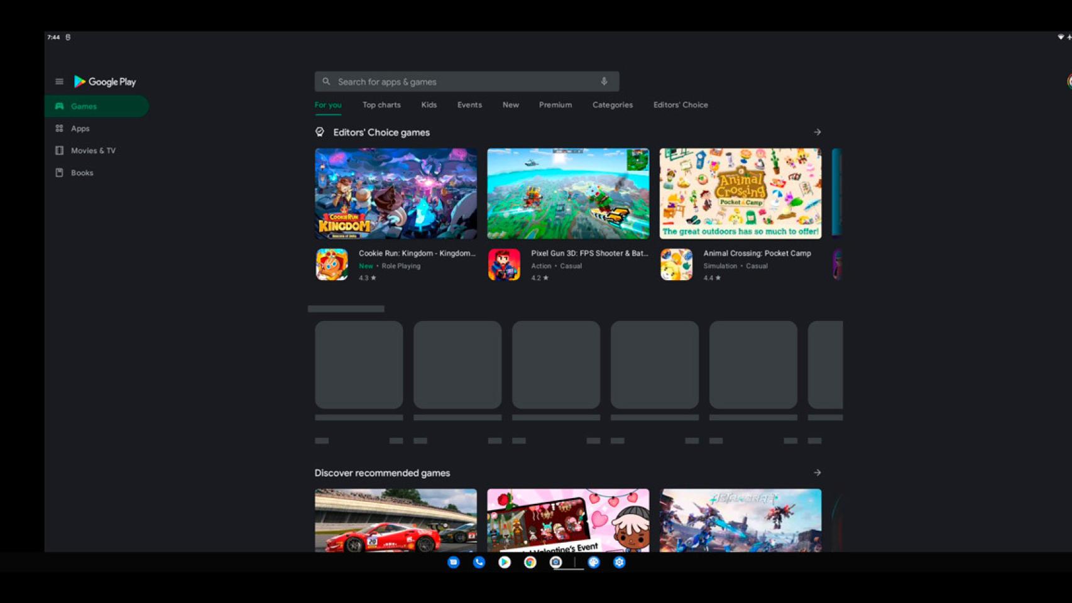This screenshot has height=603, width=1072.
Task: Open Settings gear in taskbar
Action: click(x=620, y=562)
